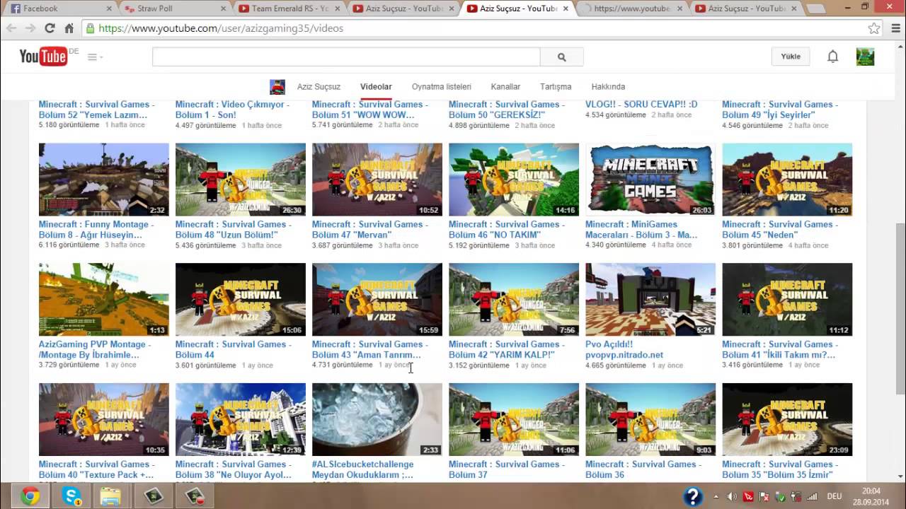Open Survival Games Bölüm 37 title
The height and width of the screenshot is (509, 906).
point(507,469)
